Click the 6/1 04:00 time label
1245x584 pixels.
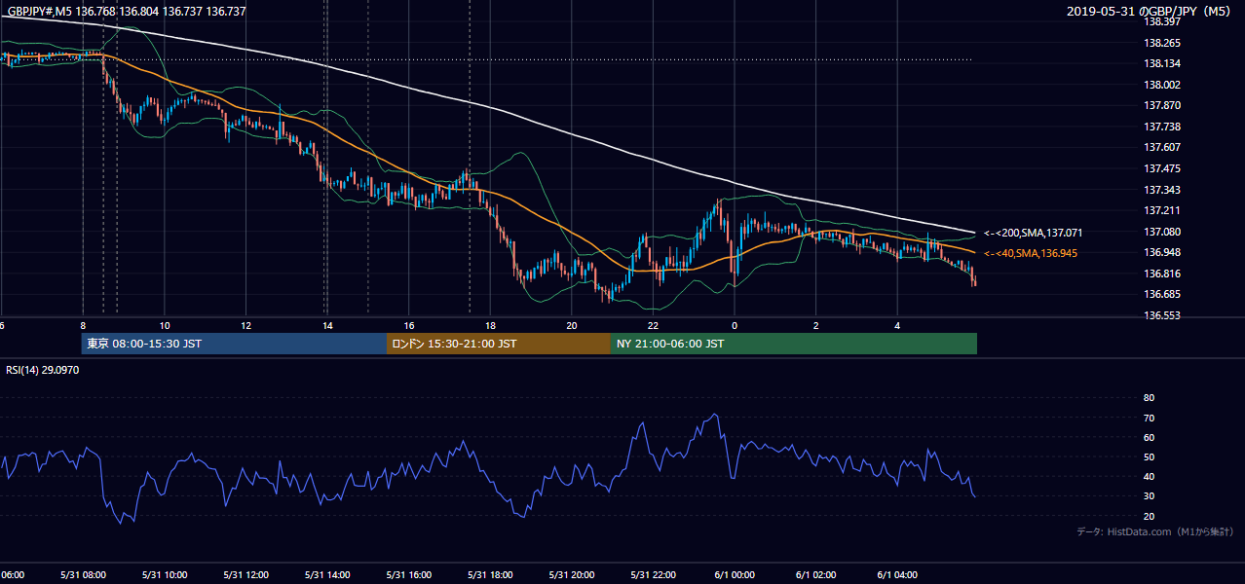point(899,575)
